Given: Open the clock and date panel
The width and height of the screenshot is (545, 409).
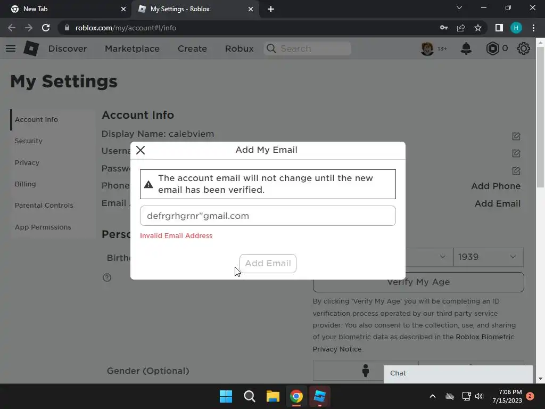Looking at the screenshot, I should 507,396.
